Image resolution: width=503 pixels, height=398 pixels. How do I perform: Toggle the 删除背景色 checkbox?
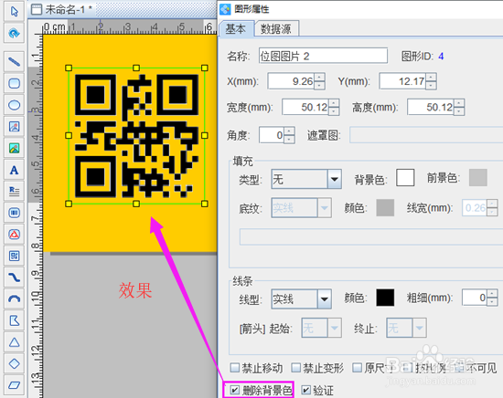pyautogui.click(x=234, y=390)
